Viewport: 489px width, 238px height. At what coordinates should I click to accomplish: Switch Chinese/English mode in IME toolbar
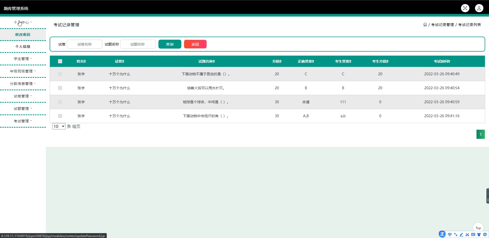(450, 234)
